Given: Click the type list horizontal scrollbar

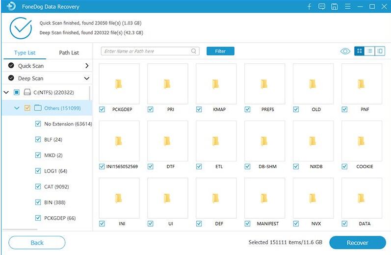Looking at the screenshot, I should 20,229.
